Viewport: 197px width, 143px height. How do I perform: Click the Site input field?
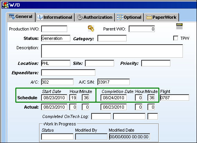coord(100,63)
